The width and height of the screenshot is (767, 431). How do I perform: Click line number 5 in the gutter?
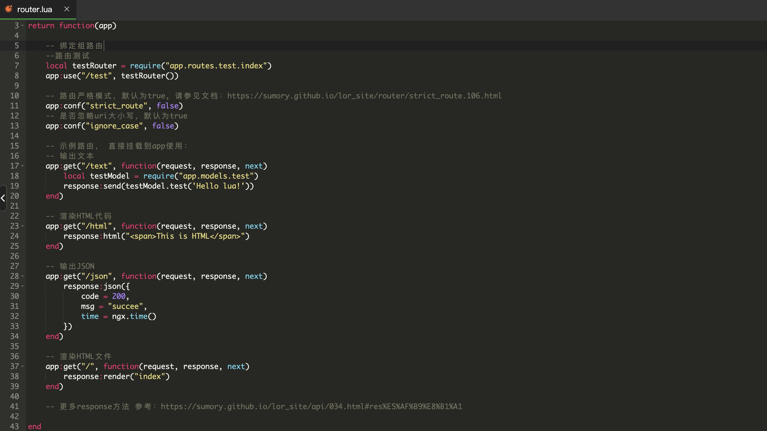17,46
